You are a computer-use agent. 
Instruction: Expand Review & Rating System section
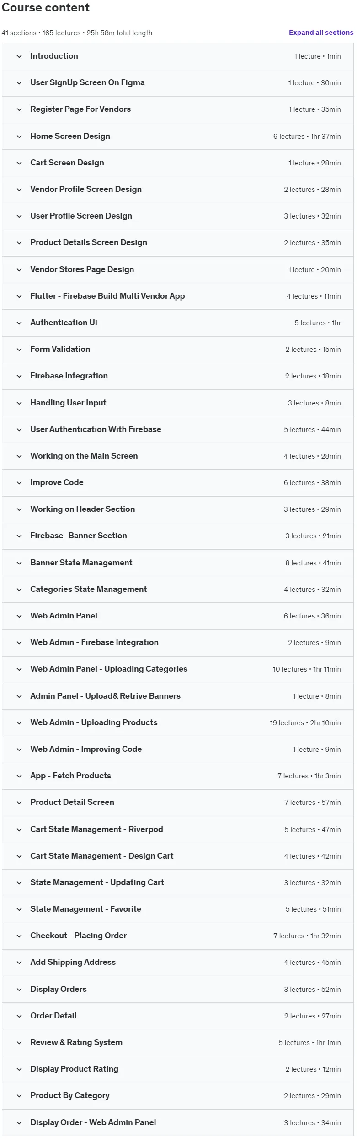coord(178,1043)
